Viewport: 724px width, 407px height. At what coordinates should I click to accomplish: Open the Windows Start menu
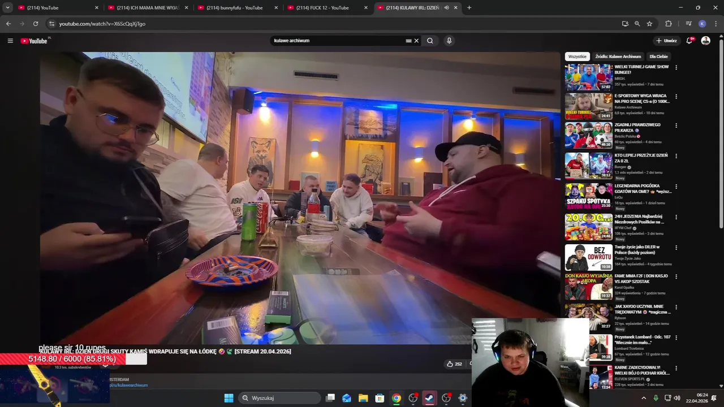[x=229, y=398]
